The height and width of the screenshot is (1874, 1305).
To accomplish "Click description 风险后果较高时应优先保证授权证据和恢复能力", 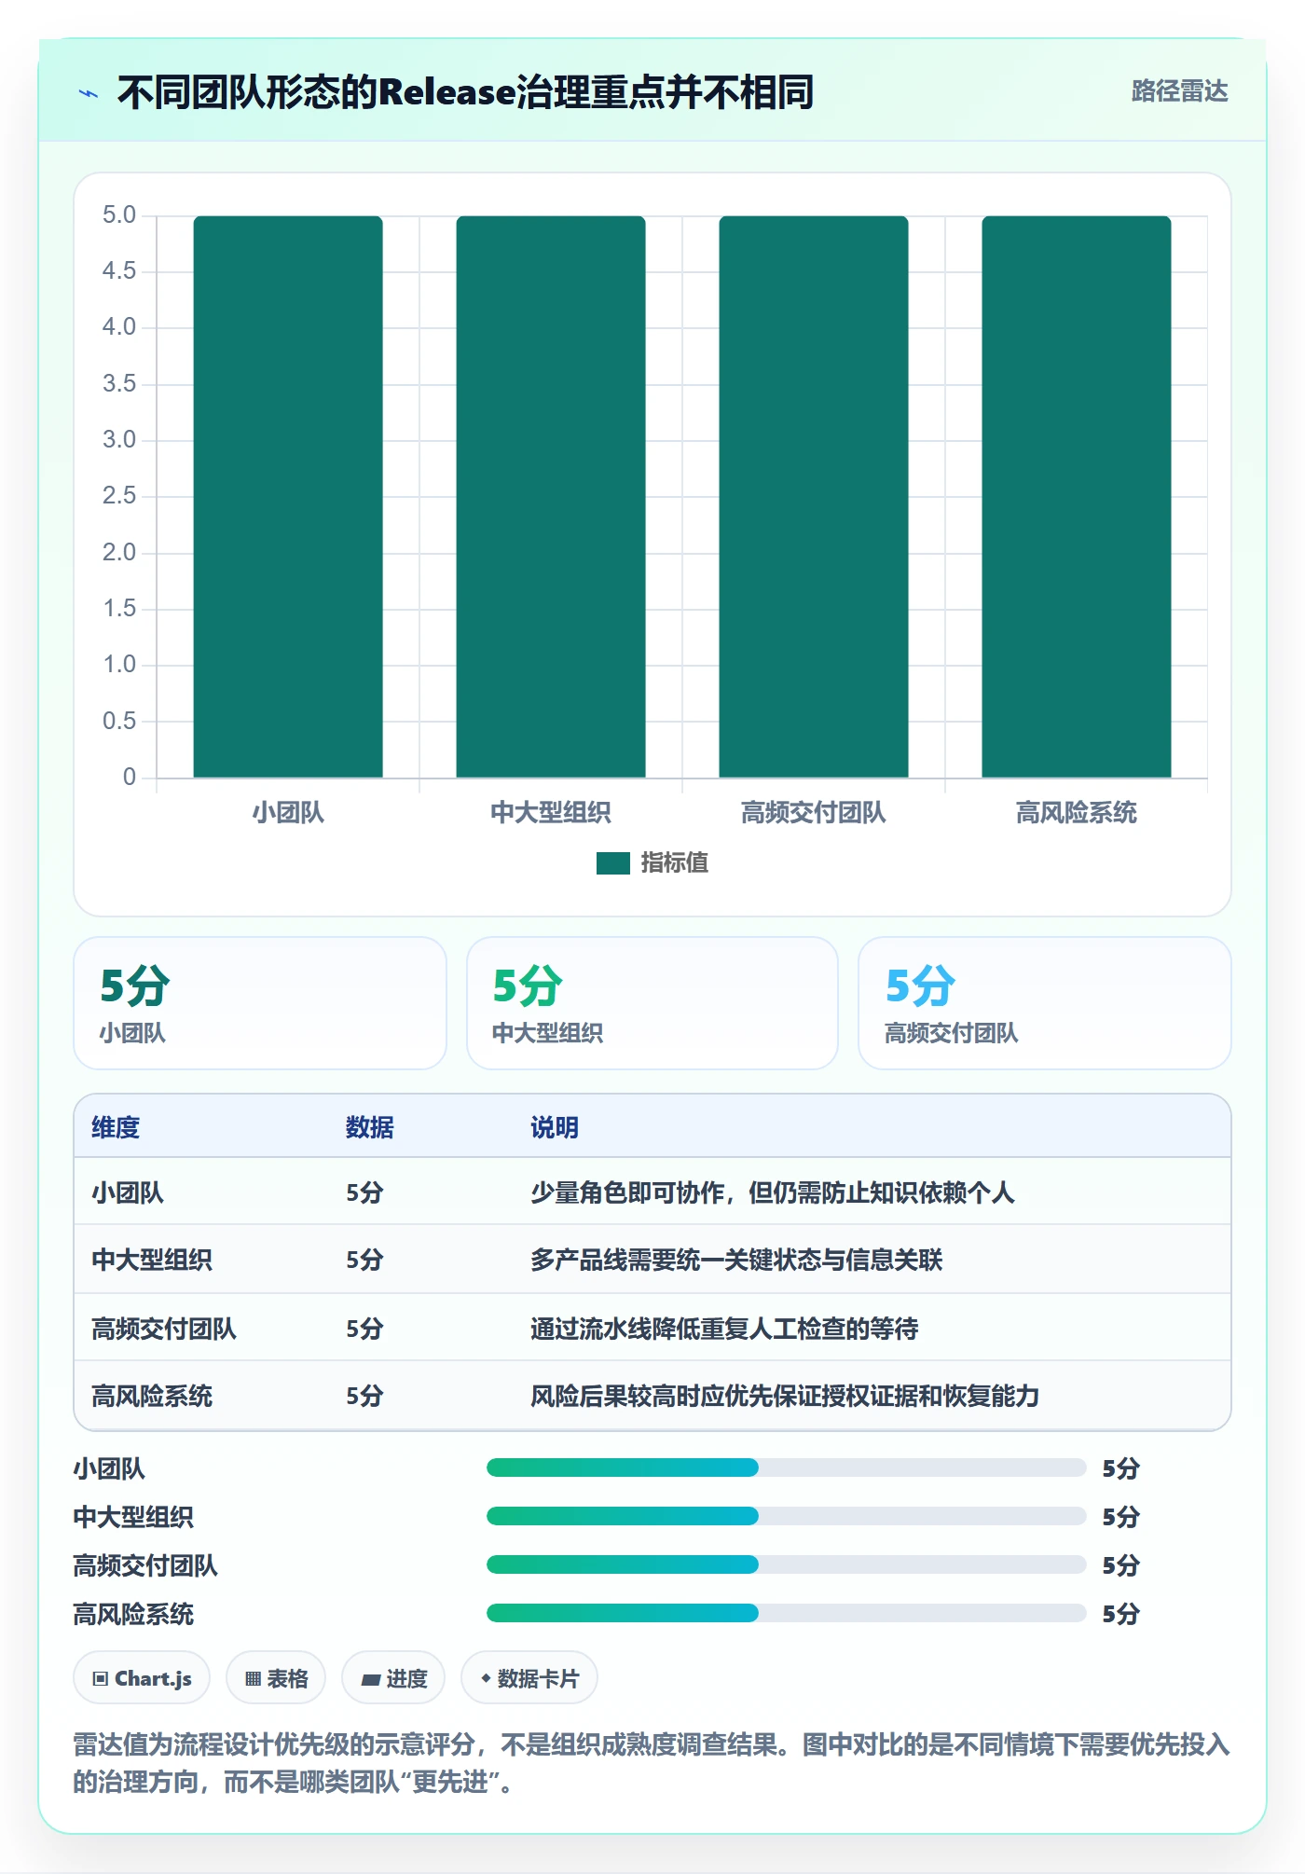I will point(785,1396).
